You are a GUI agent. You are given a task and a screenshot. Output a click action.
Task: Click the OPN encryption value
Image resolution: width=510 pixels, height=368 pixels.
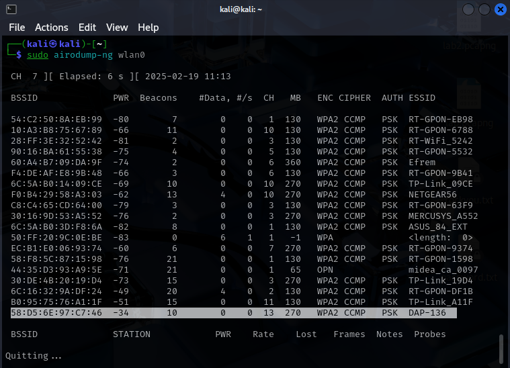point(325,269)
